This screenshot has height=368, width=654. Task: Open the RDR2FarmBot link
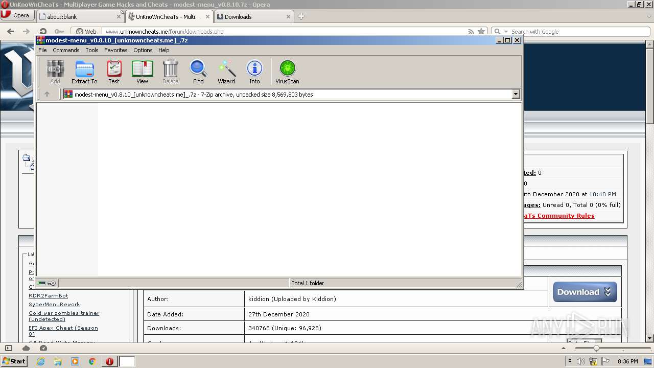pos(48,295)
